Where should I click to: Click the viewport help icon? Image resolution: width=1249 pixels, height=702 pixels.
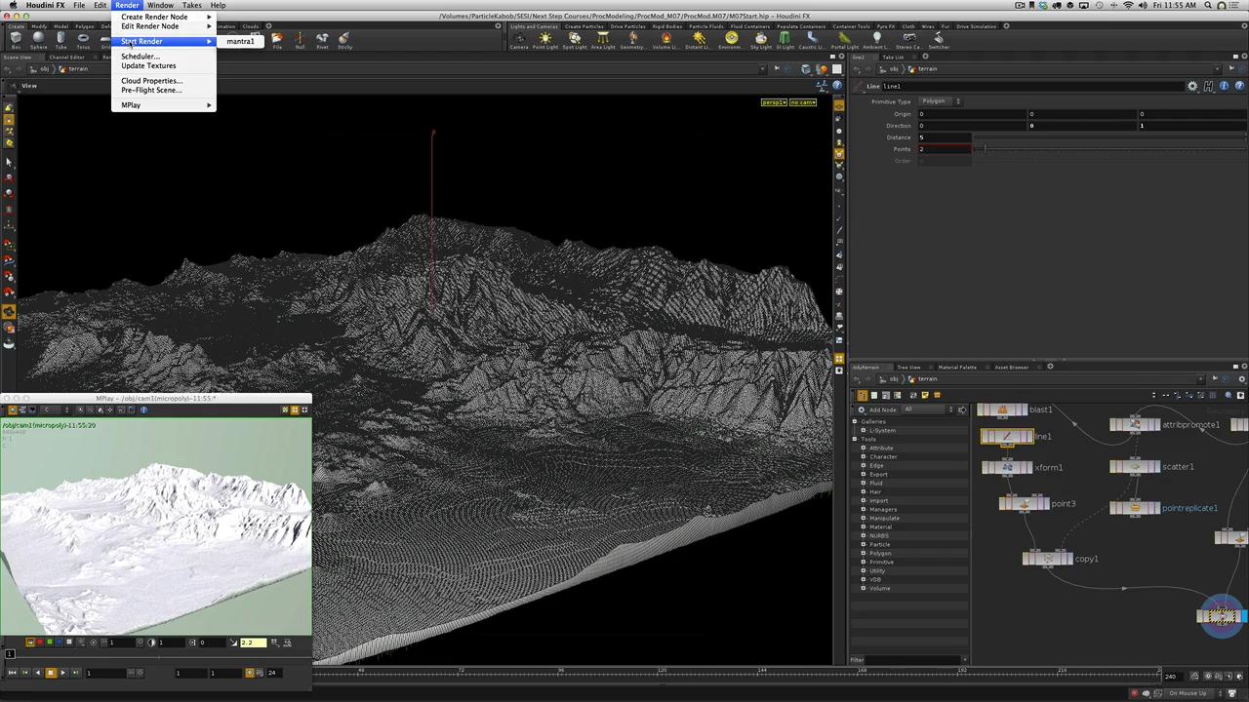click(837, 86)
